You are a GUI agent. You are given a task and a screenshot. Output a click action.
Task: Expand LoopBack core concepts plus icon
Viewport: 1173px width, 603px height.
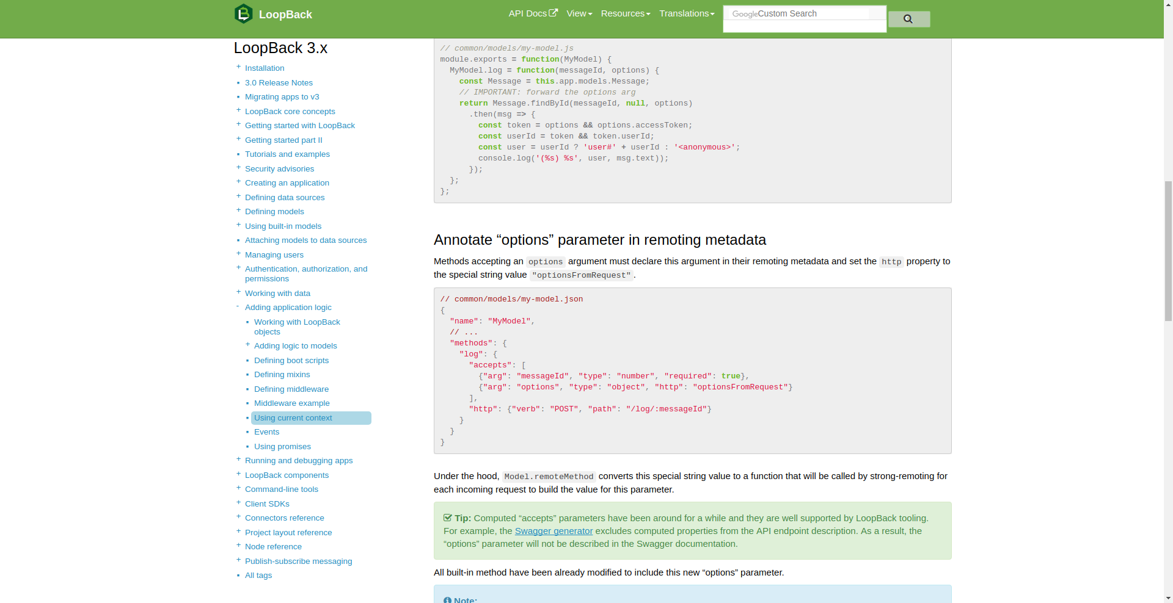[238, 110]
